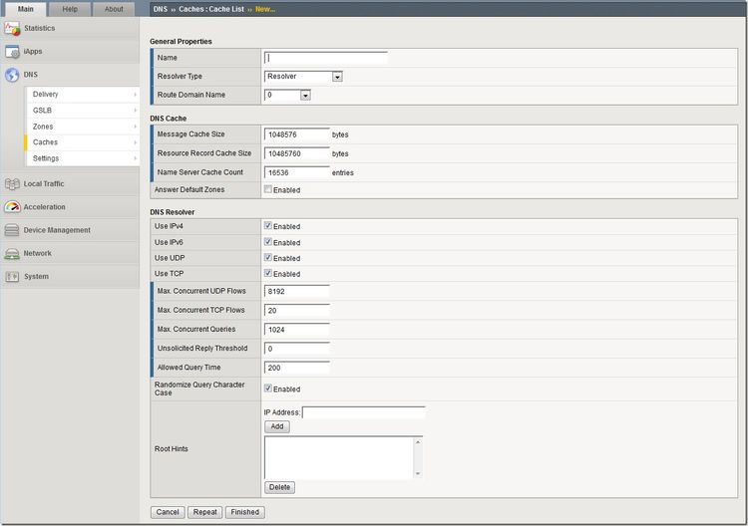
Task: Click the Acceleration gauge icon
Action: 12,207
